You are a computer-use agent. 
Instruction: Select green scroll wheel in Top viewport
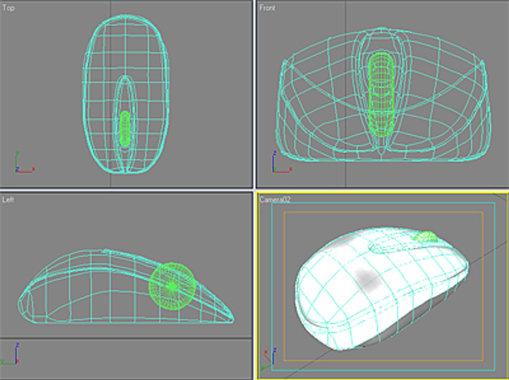point(125,128)
